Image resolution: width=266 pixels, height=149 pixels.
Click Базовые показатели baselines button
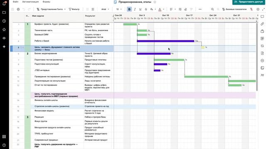(234, 9)
